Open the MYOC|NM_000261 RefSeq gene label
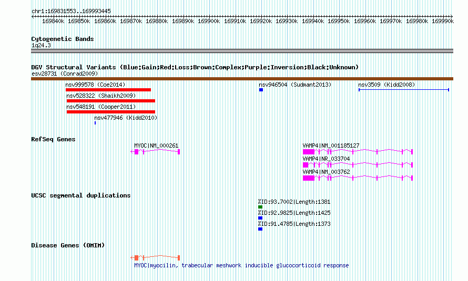This screenshot has width=468, height=281. pyautogui.click(x=156, y=145)
